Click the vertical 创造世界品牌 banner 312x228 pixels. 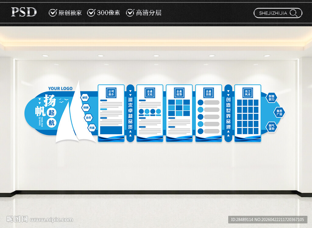click(229, 113)
